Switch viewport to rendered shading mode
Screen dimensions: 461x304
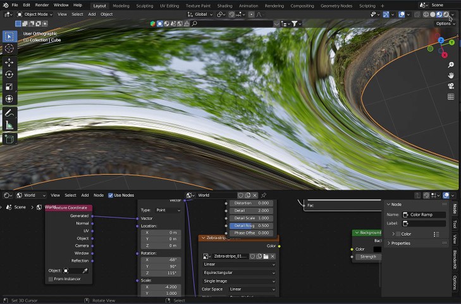446,14
